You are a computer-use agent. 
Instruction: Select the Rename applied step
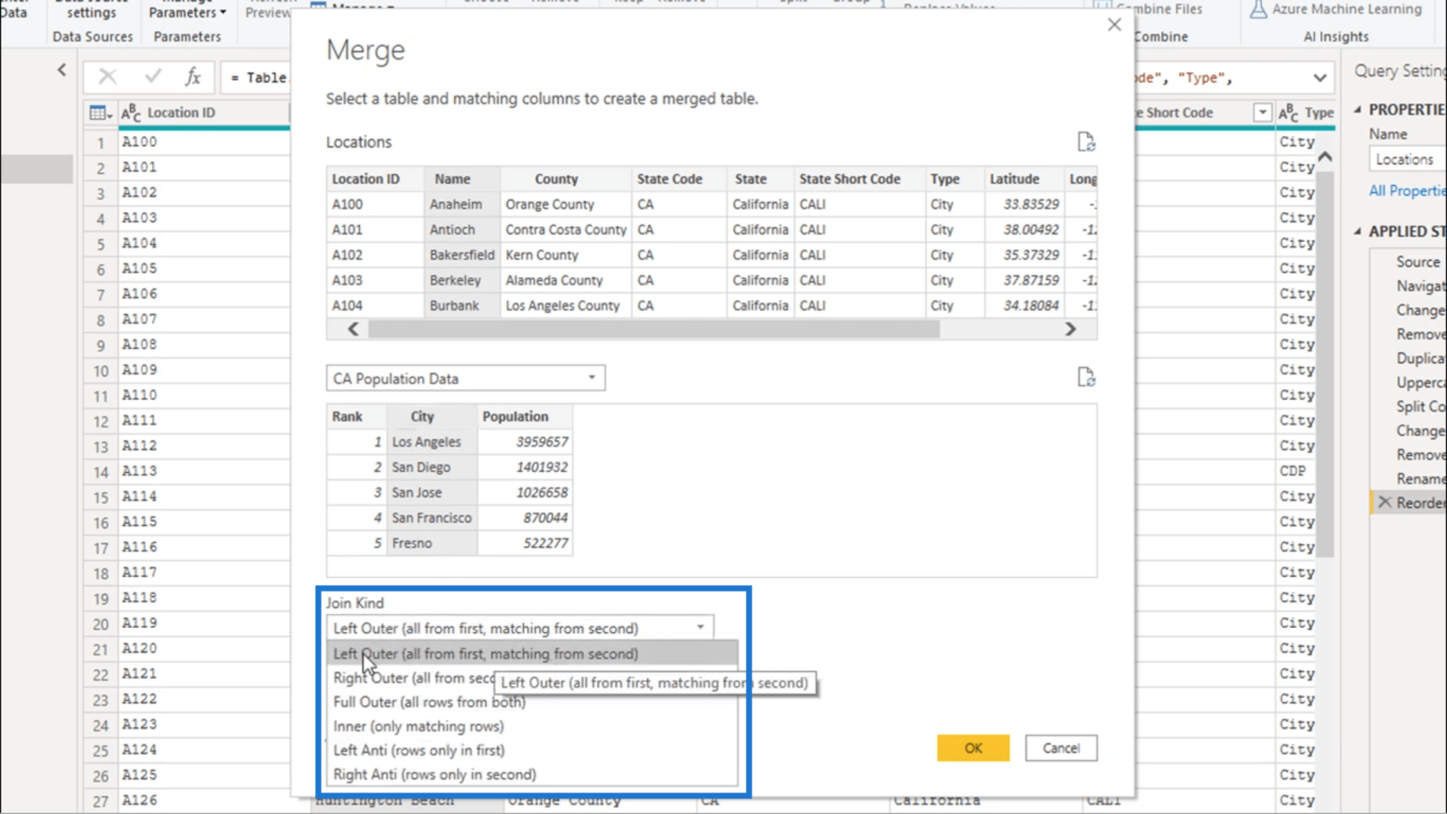(1421, 479)
